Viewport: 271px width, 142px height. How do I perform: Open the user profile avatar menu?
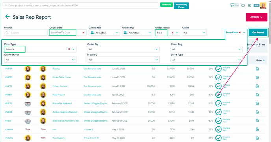click(263, 5)
